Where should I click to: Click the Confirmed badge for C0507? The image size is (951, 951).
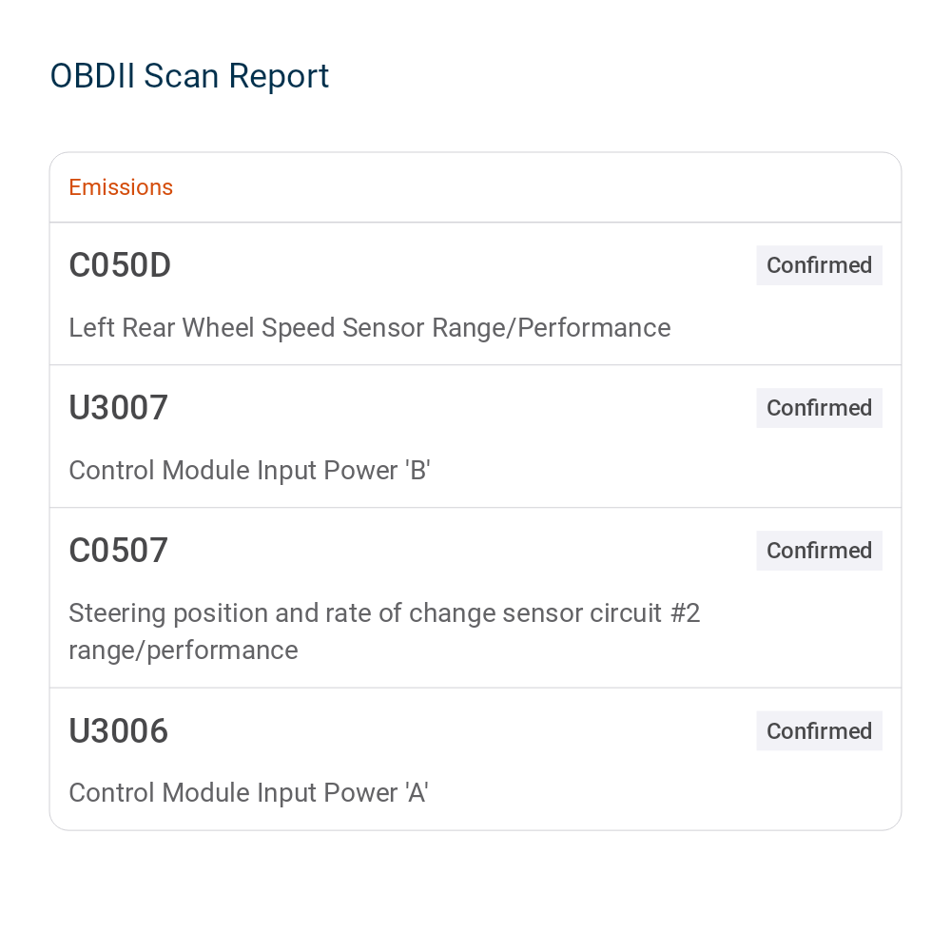tap(819, 551)
